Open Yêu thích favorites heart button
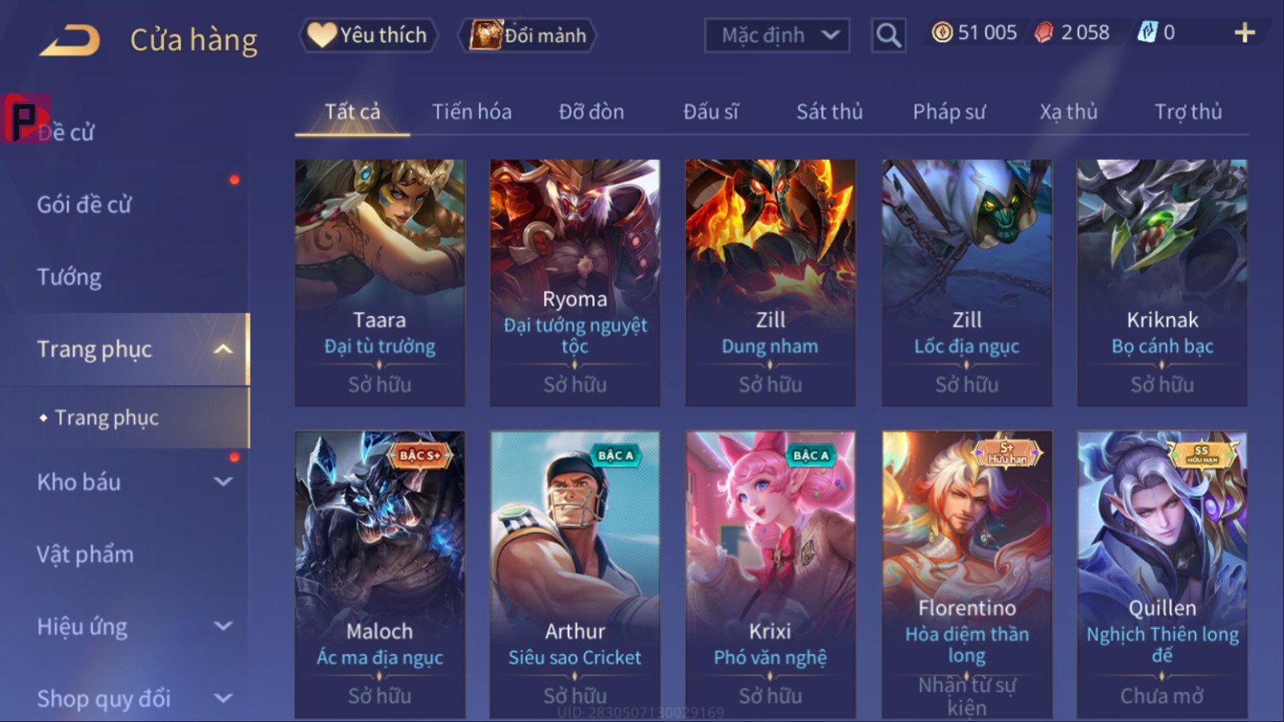This screenshot has height=722, width=1284. (x=368, y=35)
